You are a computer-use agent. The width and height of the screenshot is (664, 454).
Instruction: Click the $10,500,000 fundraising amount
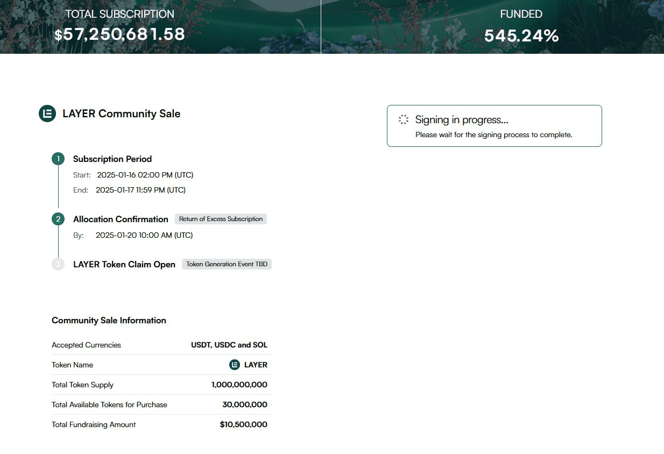(243, 424)
